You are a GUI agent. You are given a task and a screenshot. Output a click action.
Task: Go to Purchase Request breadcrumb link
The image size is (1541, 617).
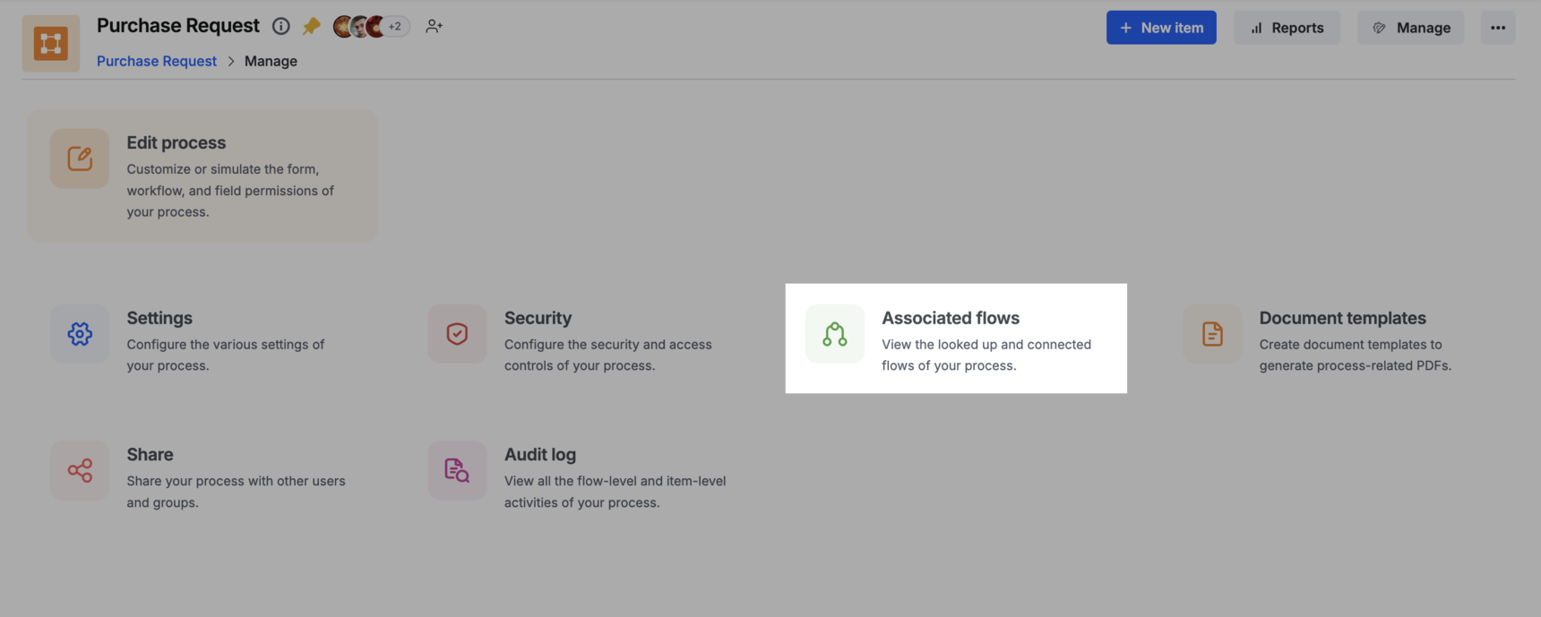[x=157, y=61]
